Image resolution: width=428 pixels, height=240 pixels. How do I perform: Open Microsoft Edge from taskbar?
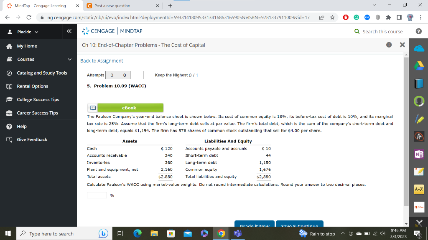(x=138, y=233)
